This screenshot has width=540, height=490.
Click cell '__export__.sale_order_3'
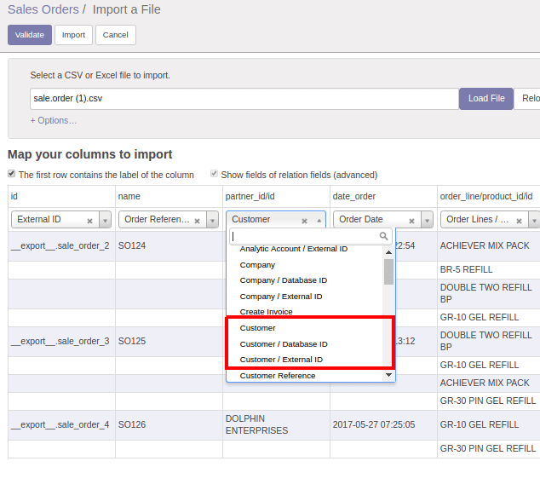point(61,342)
